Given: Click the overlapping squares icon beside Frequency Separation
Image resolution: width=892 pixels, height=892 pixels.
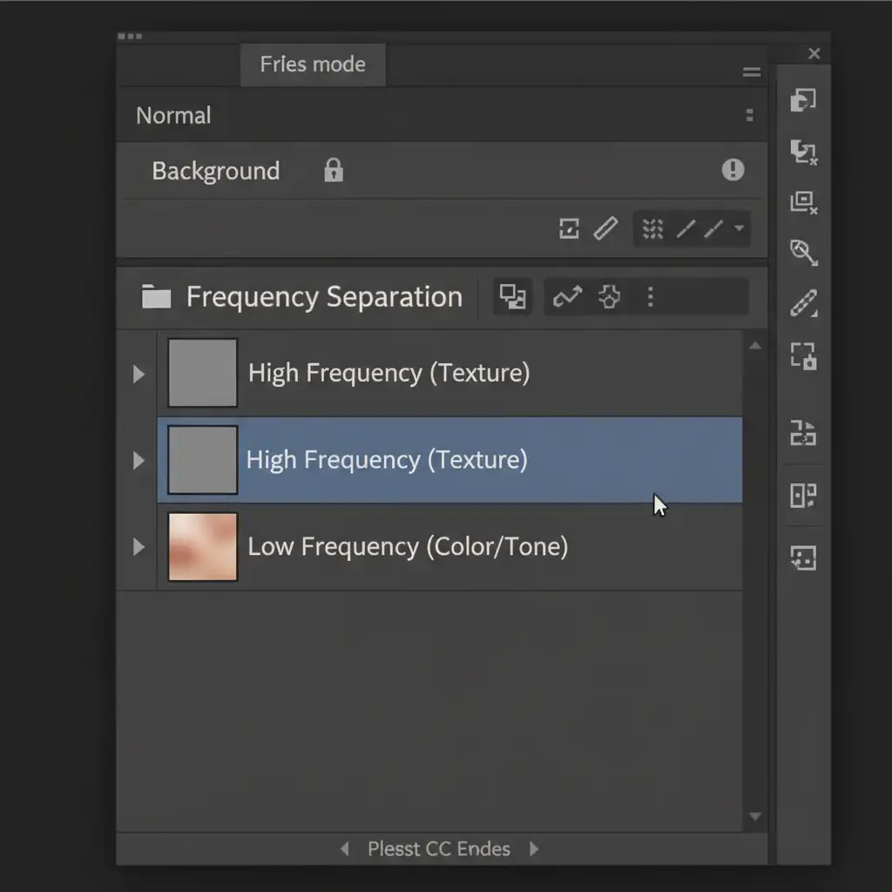Looking at the screenshot, I should 512,297.
